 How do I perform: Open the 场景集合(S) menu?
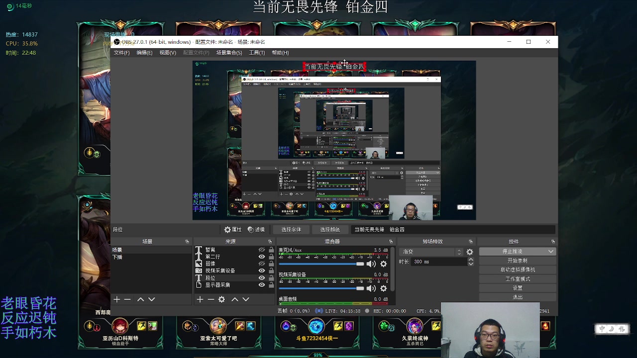point(229,53)
